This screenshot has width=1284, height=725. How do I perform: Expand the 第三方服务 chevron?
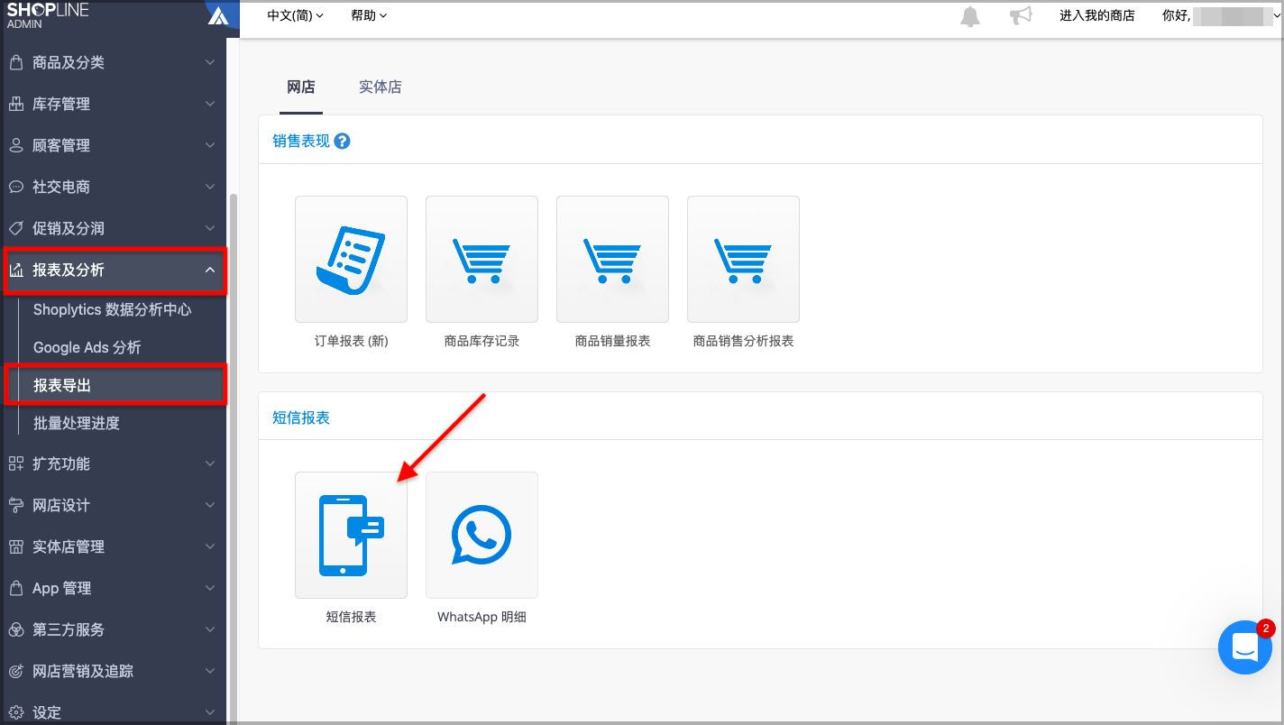click(210, 629)
